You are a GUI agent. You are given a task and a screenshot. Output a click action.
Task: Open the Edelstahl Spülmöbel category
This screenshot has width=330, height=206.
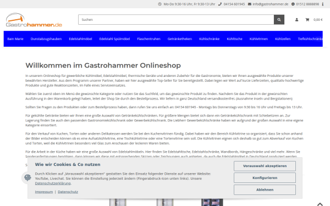114,39
